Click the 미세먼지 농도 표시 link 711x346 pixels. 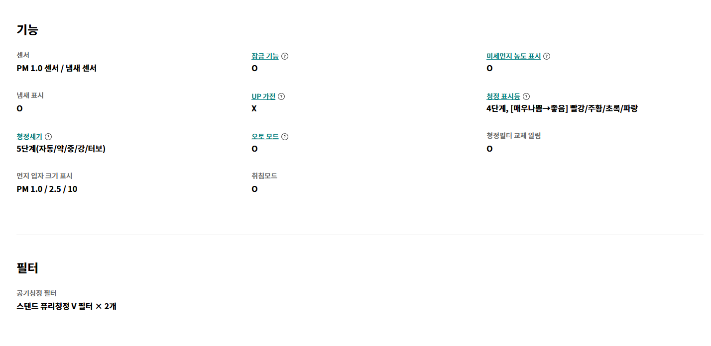[x=513, y=56]
